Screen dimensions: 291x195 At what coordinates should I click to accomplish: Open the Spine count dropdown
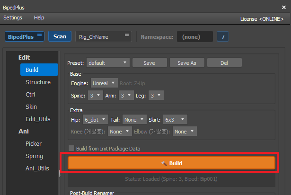96,96
